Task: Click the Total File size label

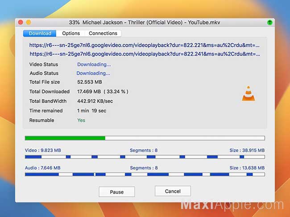Action: [45, 82]
